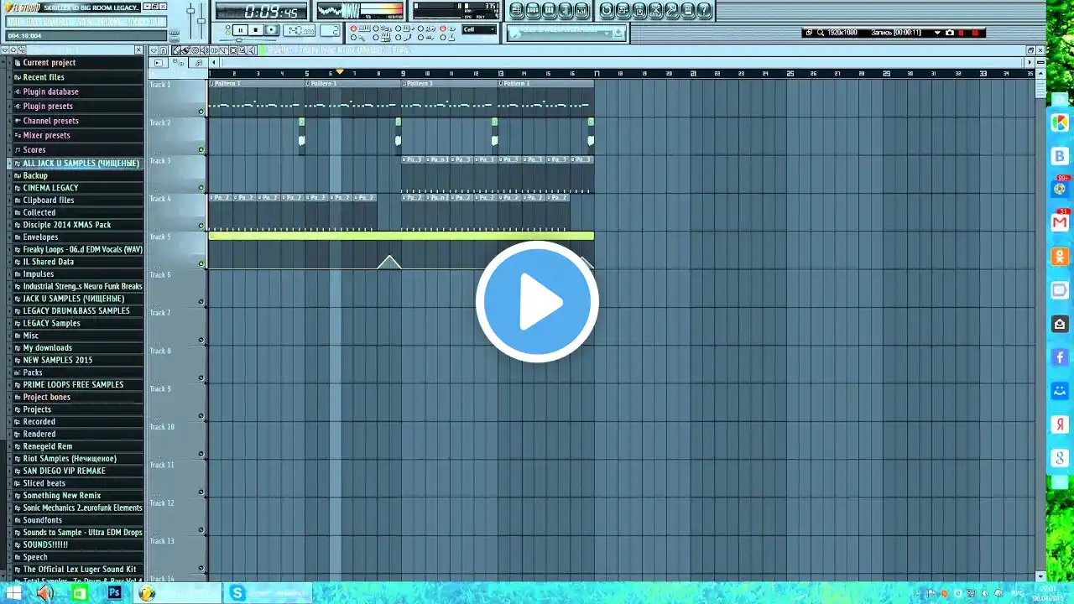Select the slice tool in the playlist toolbar
Screen dimensions: 1074x604
(x=224, y=50)
